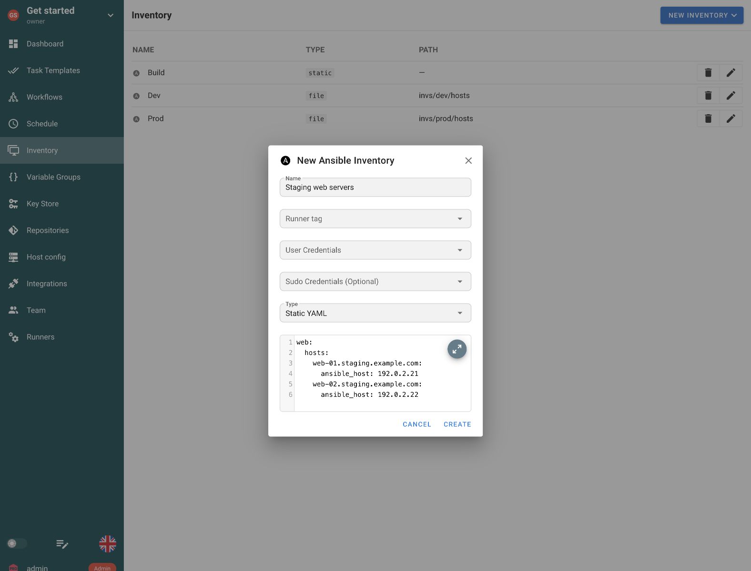The width and height of the screenshot is (751, 571).
Task: Click the Ansible logo in dialog title
Action: pos(285,160)
